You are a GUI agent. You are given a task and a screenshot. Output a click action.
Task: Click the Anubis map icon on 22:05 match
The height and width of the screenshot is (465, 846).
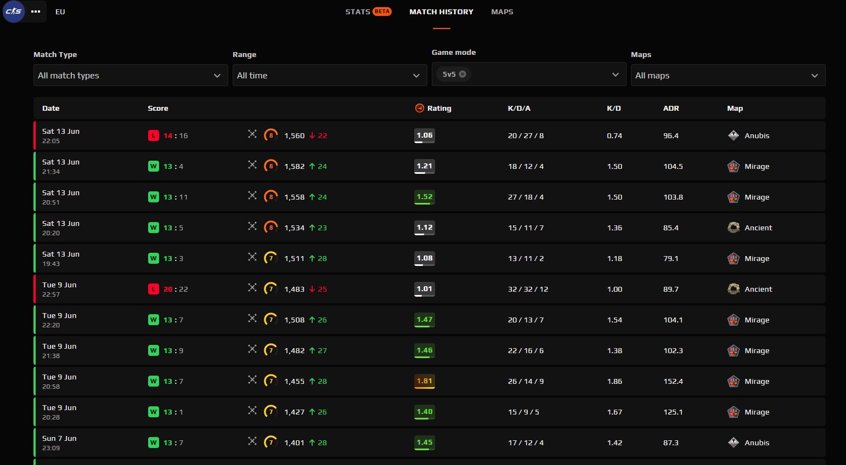[734, 135]
